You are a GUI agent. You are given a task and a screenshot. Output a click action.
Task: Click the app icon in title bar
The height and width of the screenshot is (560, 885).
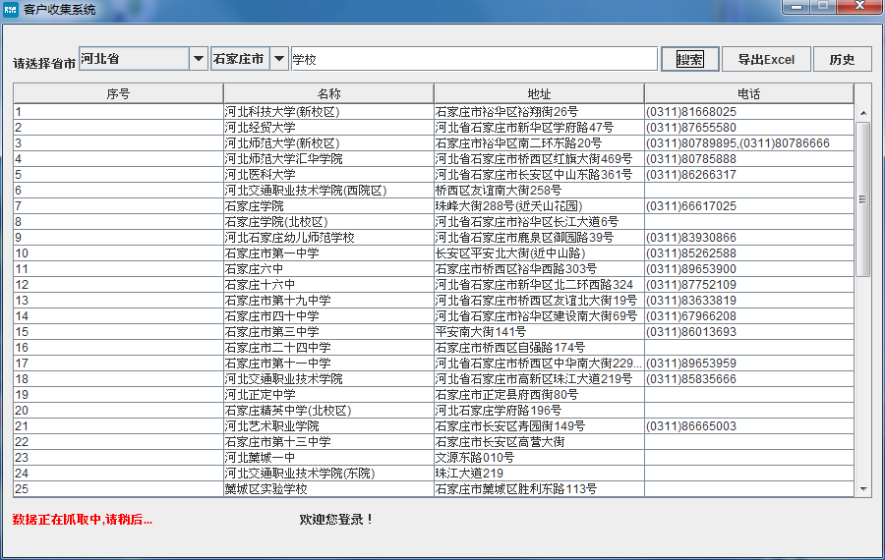point(11,9)
